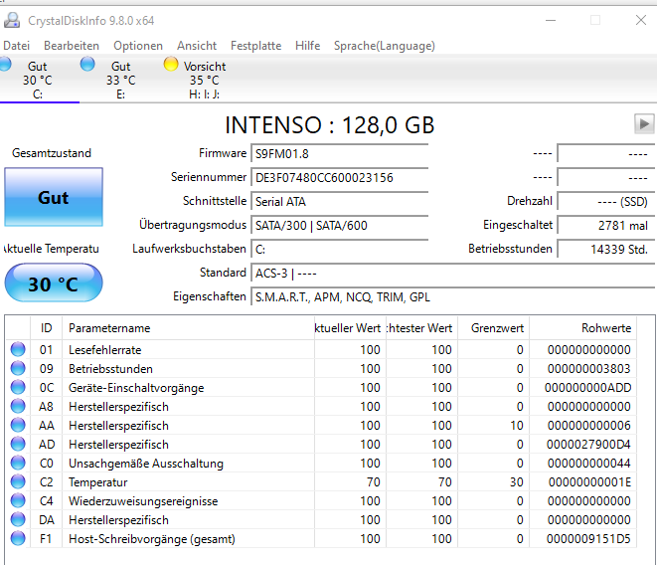
Task: Select the Geräte-Einschaltvorgänge parameter name
Action: pos(136,388)
